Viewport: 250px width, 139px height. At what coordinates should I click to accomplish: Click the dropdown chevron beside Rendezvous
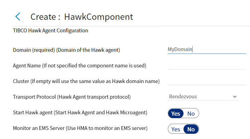pyautogui.click(x=235, y=97)
